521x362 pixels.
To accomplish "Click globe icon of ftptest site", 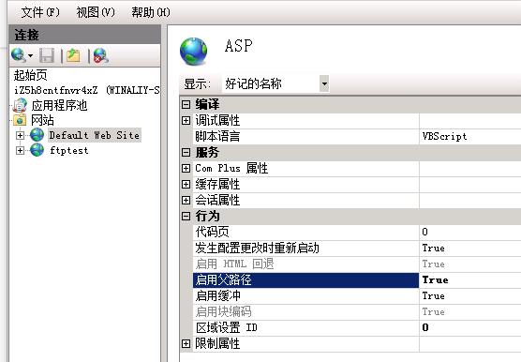I will click(37, 150).
